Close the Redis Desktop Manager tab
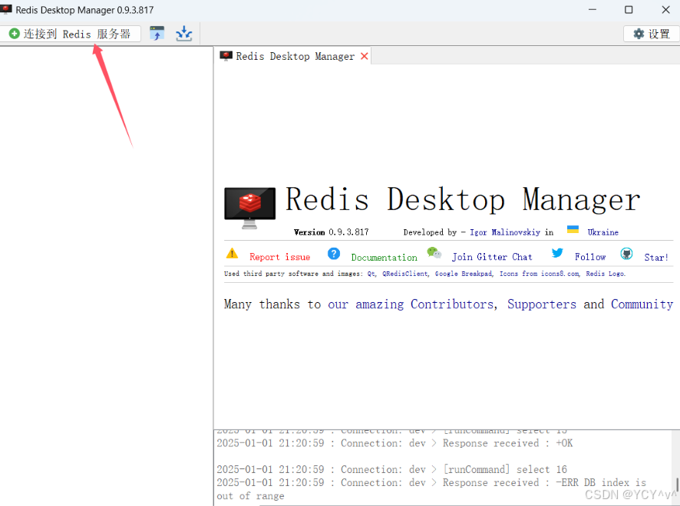This screenshot has width=680, height=506. tap(365, 56)
